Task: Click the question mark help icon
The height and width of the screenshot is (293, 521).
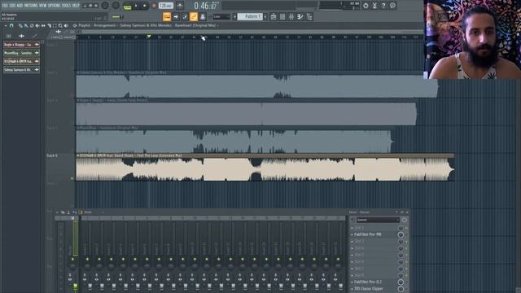Action: tap(383, 6)
